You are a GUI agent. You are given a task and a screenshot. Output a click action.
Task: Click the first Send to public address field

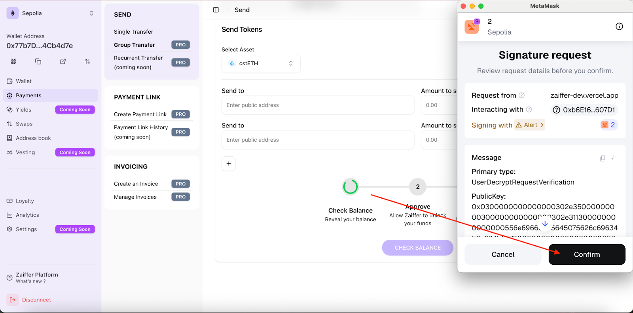[318, 105]
